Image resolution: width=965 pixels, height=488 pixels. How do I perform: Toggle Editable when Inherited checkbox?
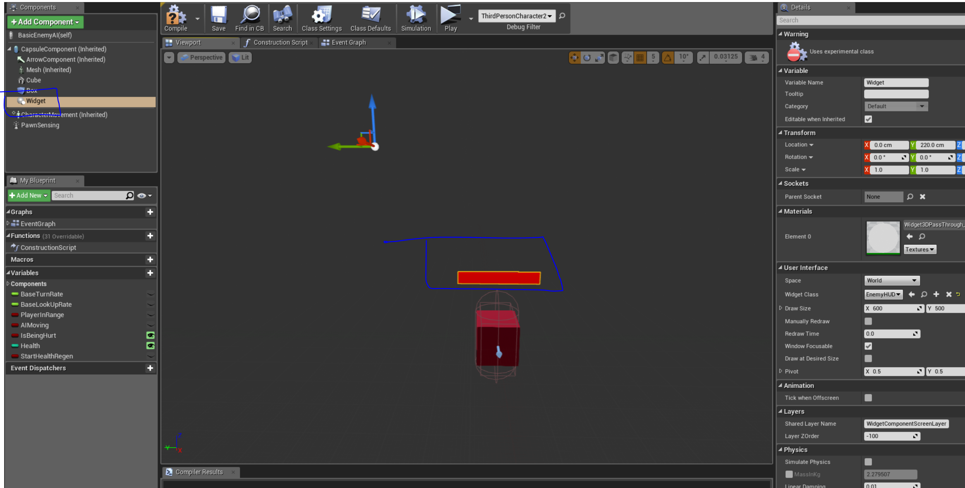point(868,119)
